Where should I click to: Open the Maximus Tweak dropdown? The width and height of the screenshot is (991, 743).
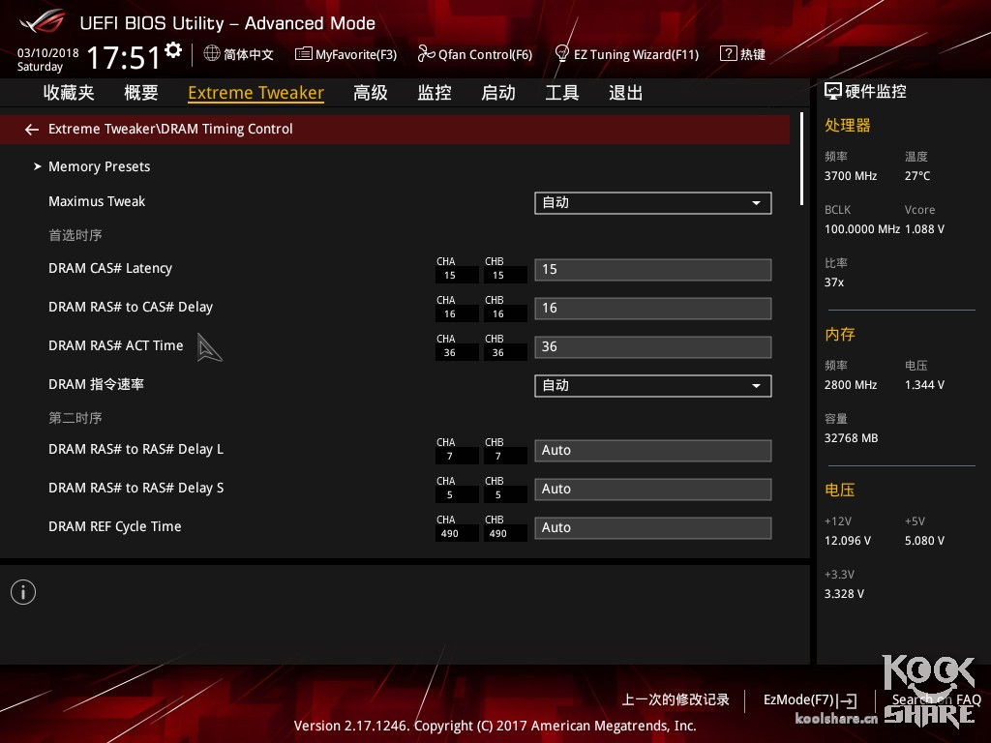pyautogui.click(x=652, y=202)
